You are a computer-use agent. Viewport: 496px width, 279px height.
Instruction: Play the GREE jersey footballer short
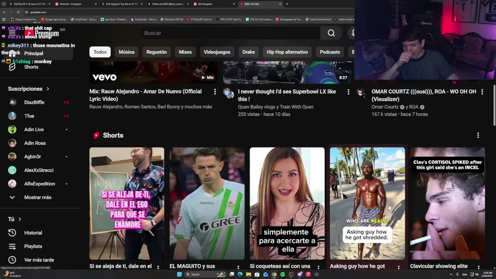click(x=207, y=203)
